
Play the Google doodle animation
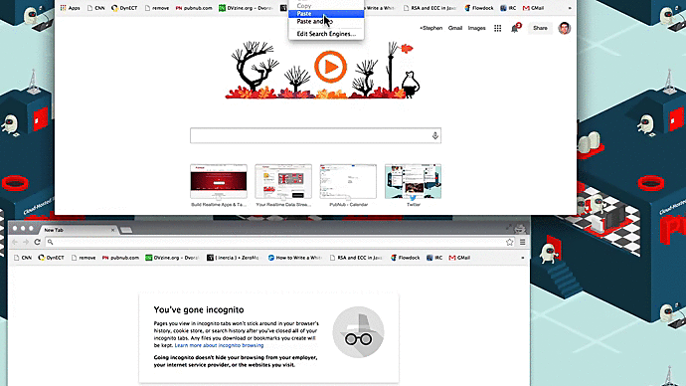[x=330, y=67]
